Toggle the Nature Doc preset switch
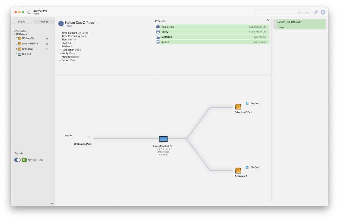Image resolution: width=339 pixels, height=220 pixels. [17, 160]
